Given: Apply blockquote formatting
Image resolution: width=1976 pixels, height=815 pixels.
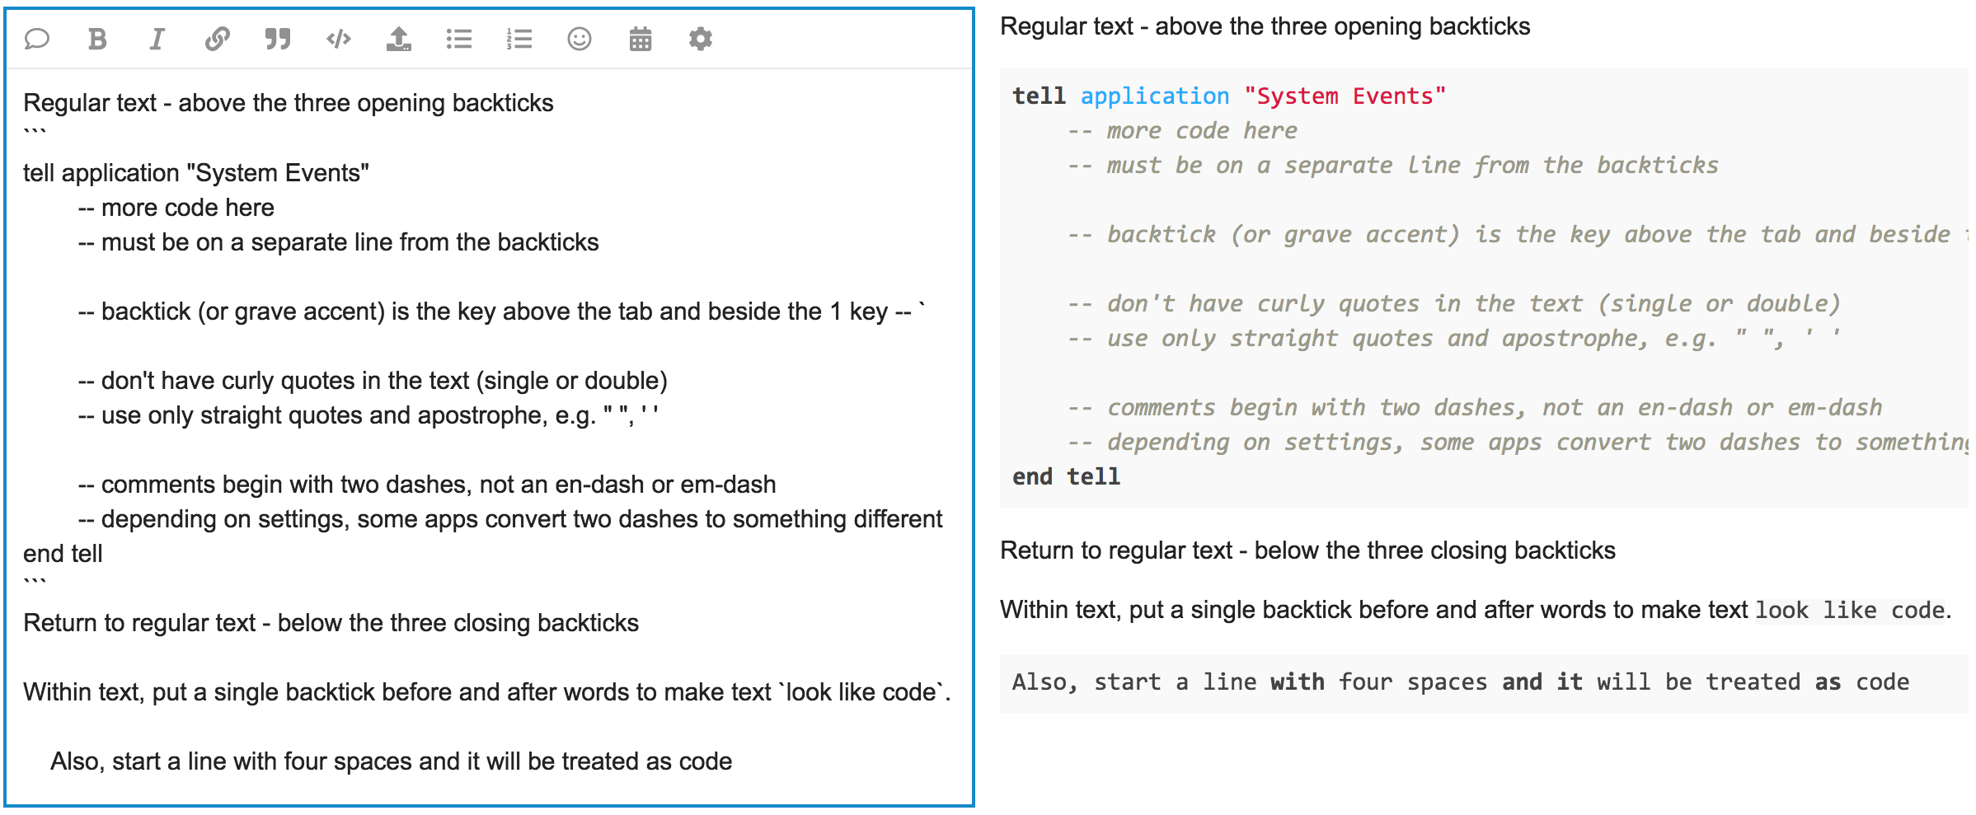Looking at the screenshot, I should 278,39.
